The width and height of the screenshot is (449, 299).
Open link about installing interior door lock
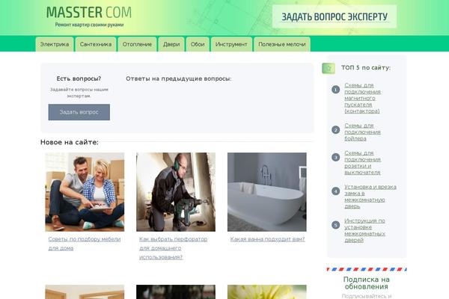(x=370, y=197)
